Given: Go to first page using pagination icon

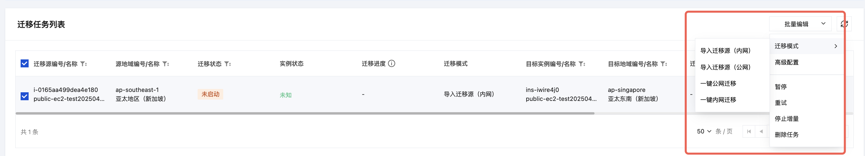Looking at the screenshot, I should click(x=749, y=131).
